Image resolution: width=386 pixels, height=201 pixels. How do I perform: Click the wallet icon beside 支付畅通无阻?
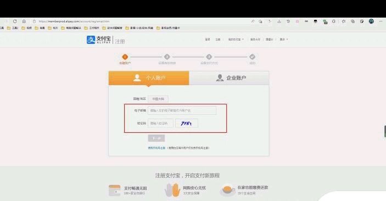click(x=114, y=191)
